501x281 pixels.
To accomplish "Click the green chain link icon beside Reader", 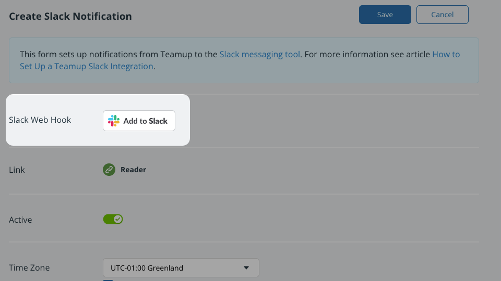I will click(x=109, y=170).
